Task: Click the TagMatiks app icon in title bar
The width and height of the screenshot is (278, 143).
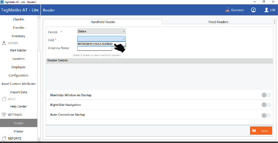Action: [x=3, y=2]
